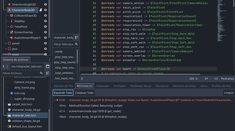Collapse the 0:00 error entry

tap(54, 100)
